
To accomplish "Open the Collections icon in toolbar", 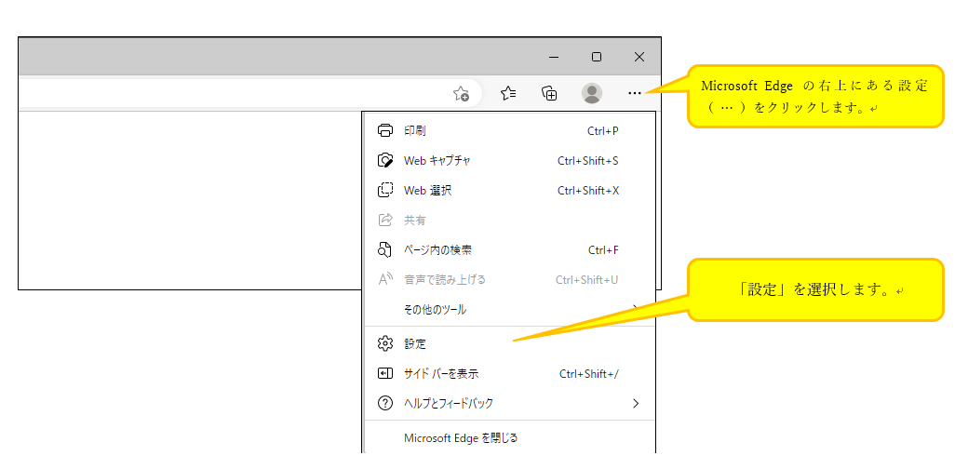I will tap(549, 93).
